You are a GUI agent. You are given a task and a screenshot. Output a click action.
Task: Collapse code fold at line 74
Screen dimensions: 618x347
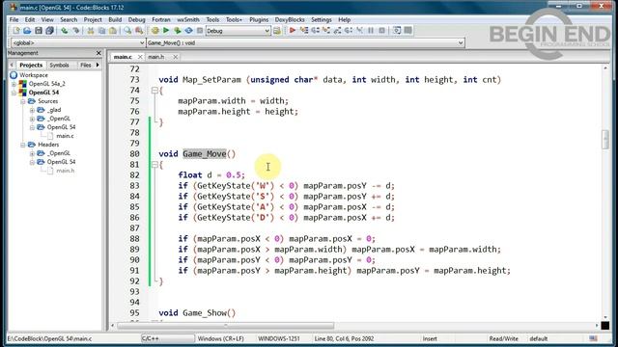point(154,91)
